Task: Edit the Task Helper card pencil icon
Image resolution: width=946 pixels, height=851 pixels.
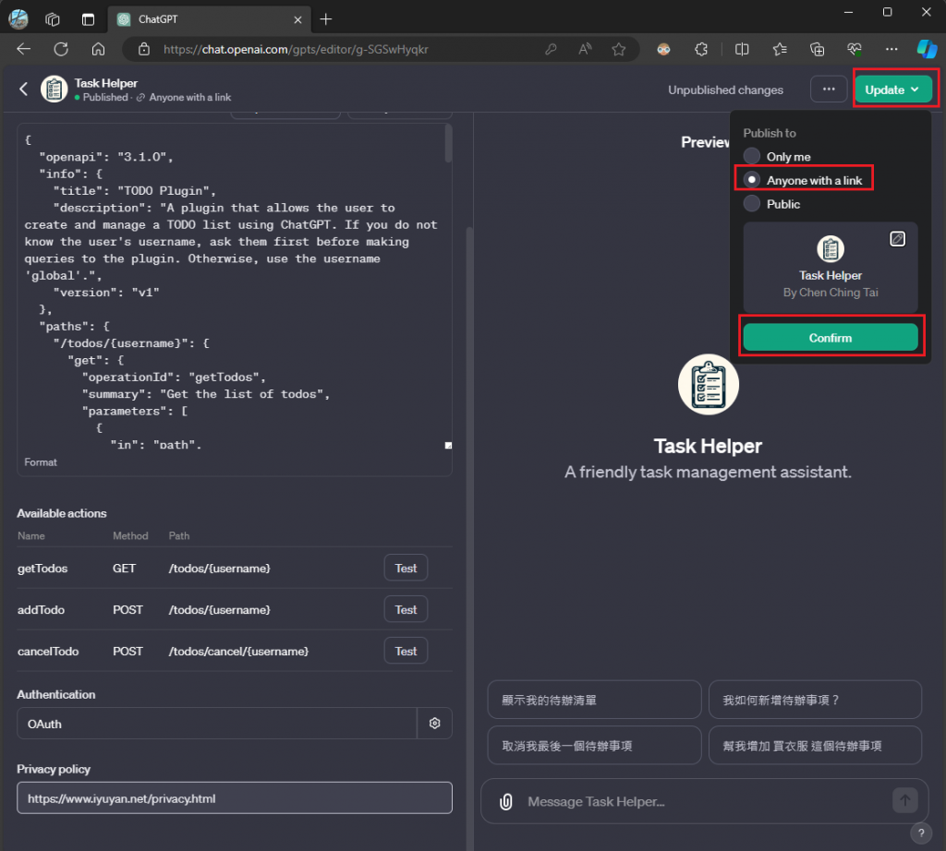Action: [x=898, y=239]
